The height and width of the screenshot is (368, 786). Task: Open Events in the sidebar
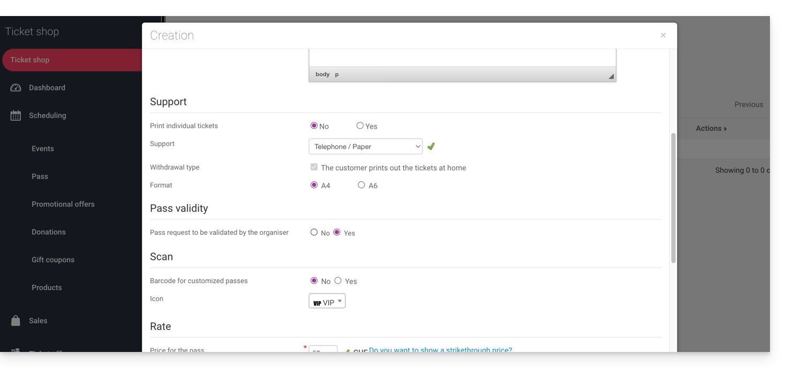(x=43, y=149)
